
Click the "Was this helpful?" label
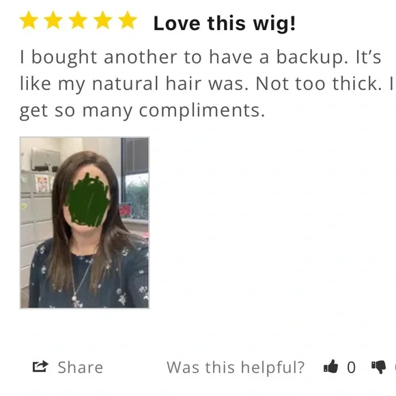tap(236, 367)
